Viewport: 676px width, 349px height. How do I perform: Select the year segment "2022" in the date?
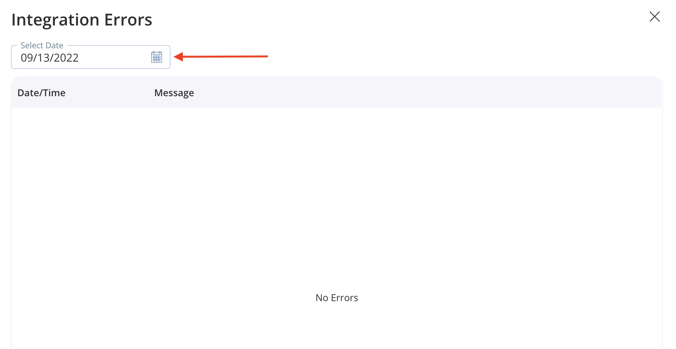click(66, 58)
